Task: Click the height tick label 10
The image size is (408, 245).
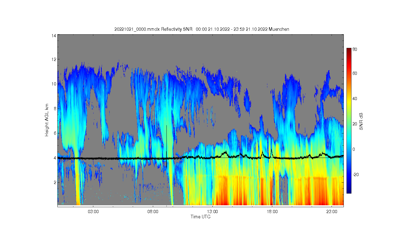Action: tap(54, 84)
